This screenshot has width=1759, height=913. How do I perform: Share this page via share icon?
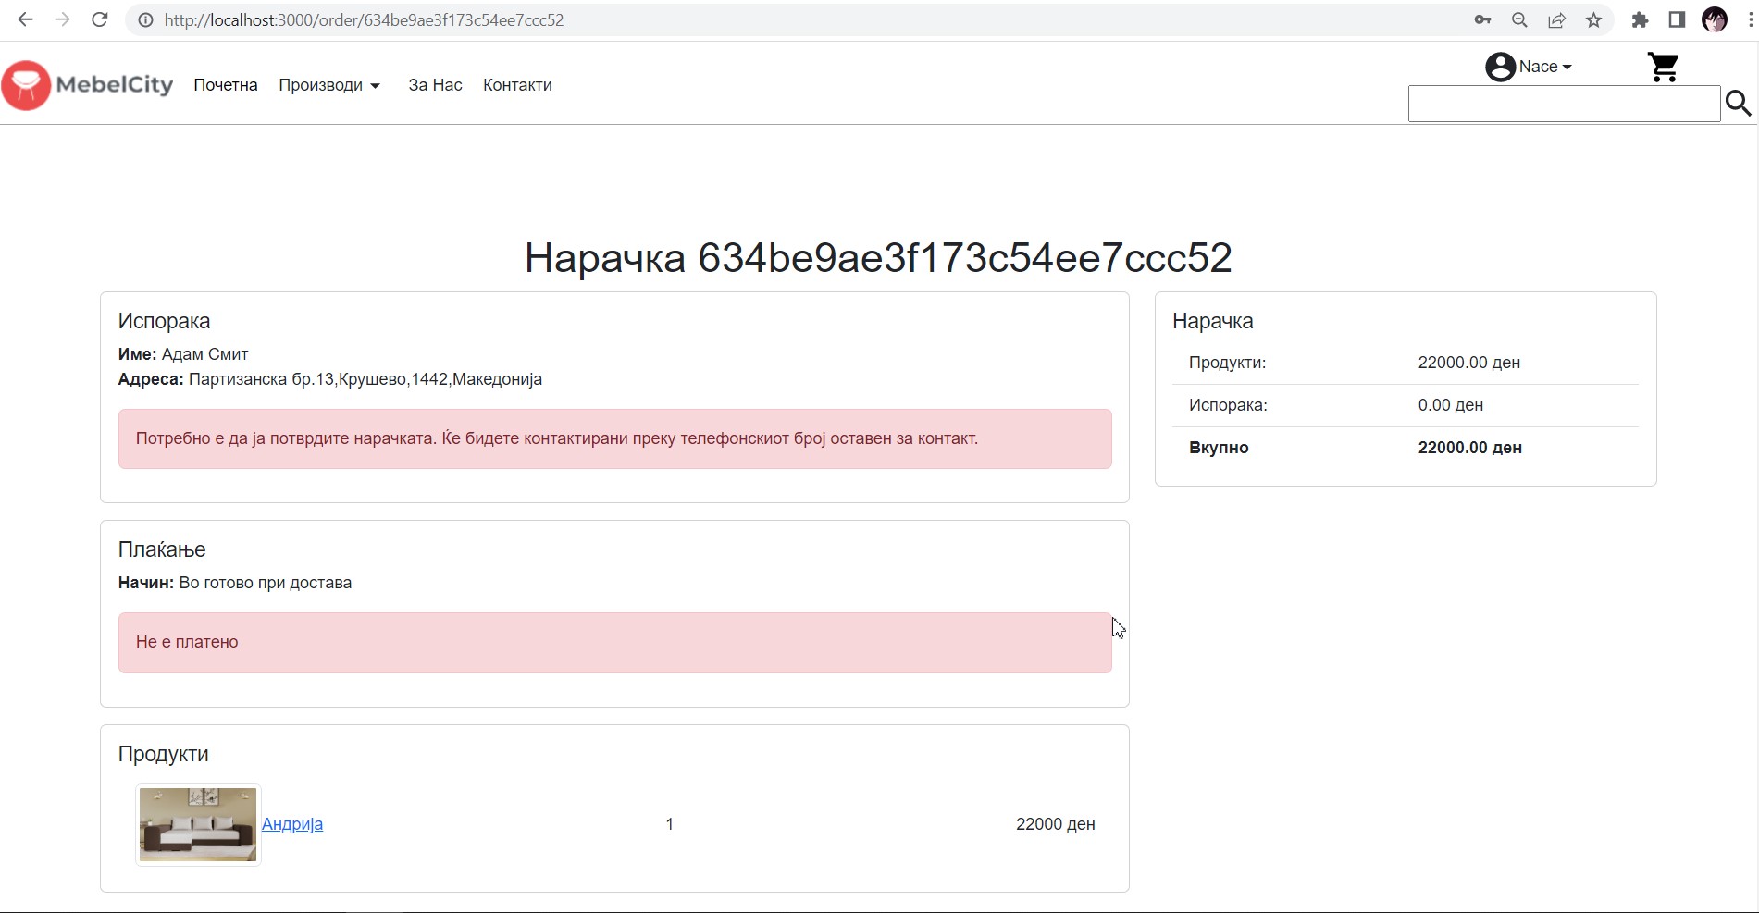pyautogui.click(x=1556, y=19)
